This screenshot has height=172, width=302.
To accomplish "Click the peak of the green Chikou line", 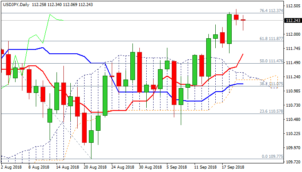I will 50,15.
